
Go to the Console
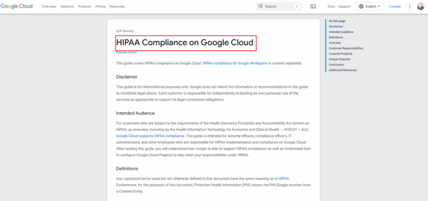click(395, 7)
